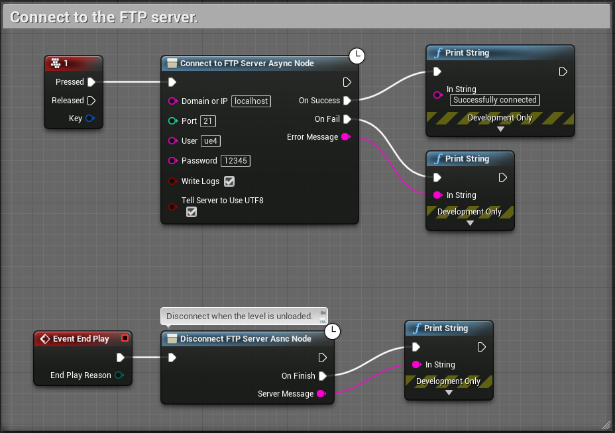
Task: Click the Port field showing 21
Action: point(208,121)
